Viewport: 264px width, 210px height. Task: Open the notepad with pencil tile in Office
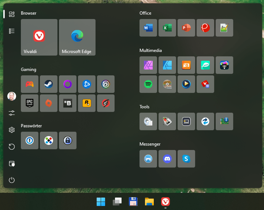tap(224, 28)
